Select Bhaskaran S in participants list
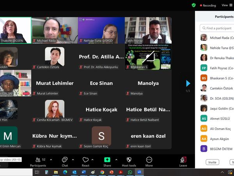Viewport: 234px width, 176px height. [x=217, y=78]
